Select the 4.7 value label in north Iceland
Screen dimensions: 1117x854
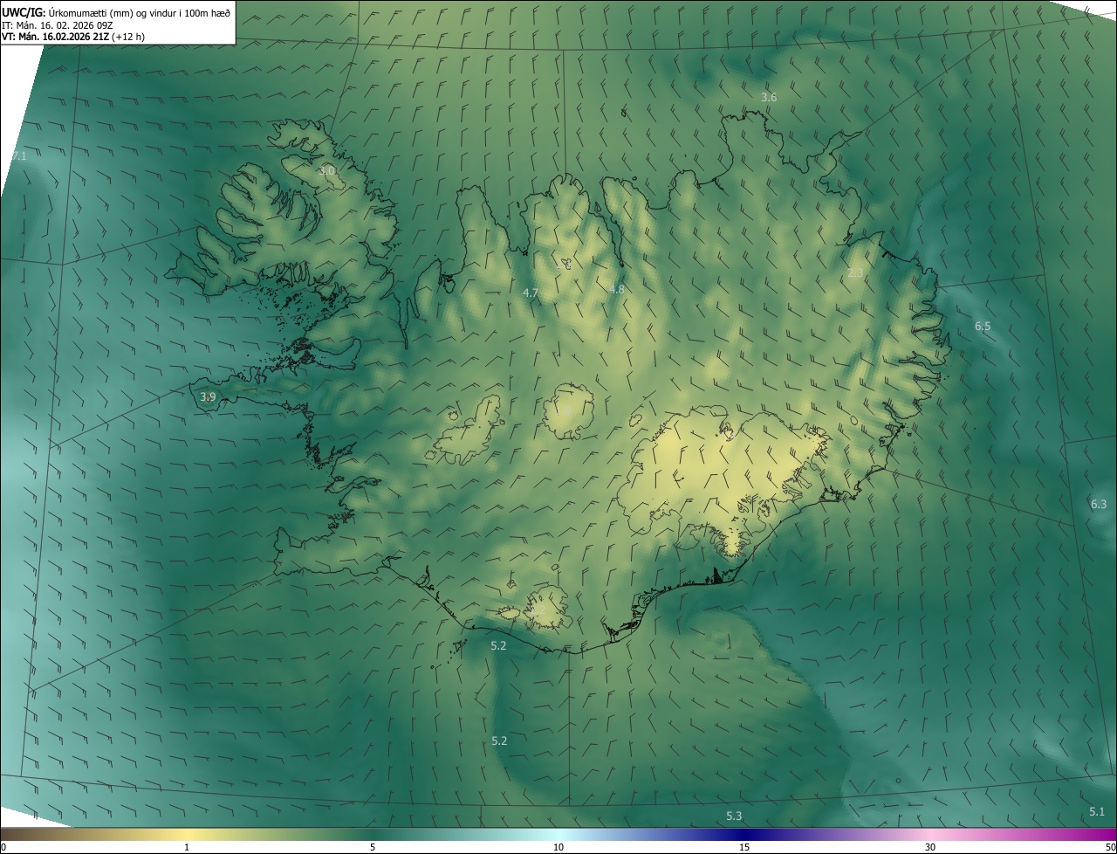click(x=531, y=293)
